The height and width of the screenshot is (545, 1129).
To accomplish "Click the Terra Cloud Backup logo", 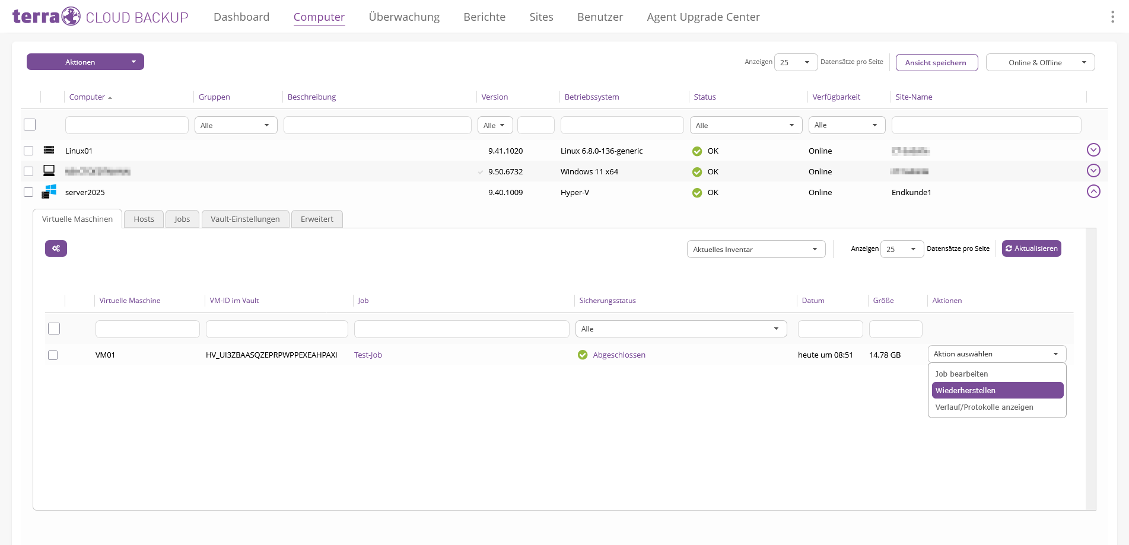I will [x=100, y=17].
